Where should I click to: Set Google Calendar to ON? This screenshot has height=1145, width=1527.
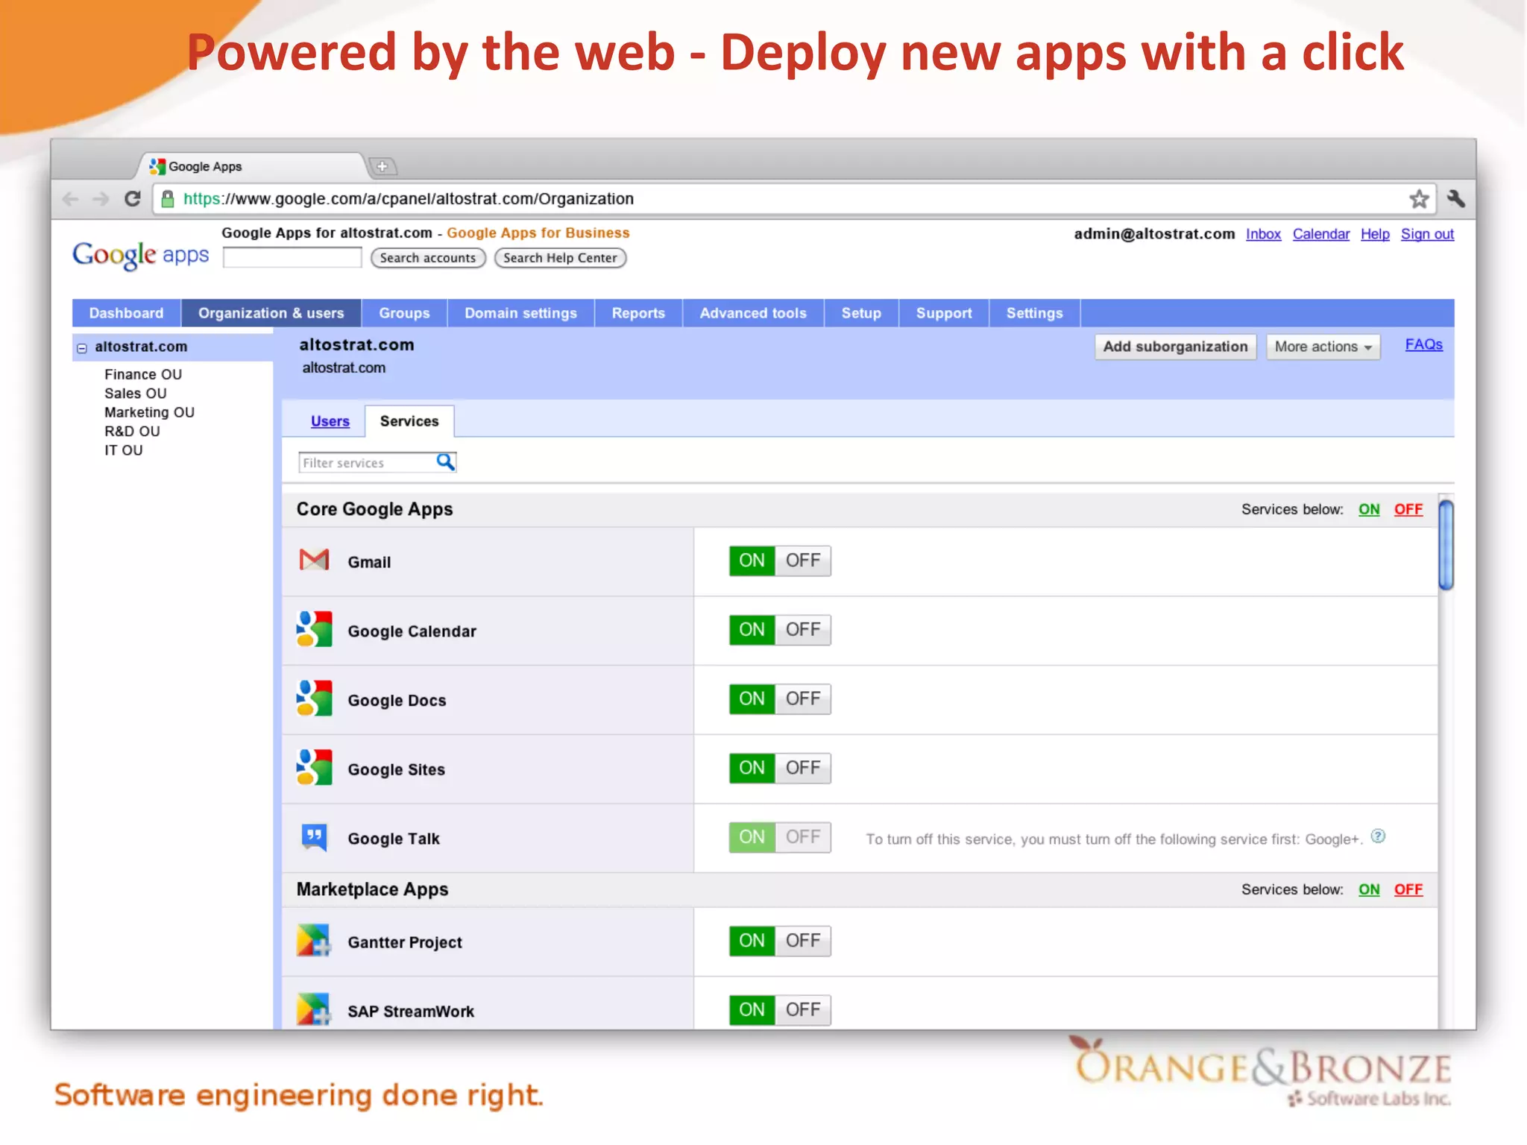752,630
